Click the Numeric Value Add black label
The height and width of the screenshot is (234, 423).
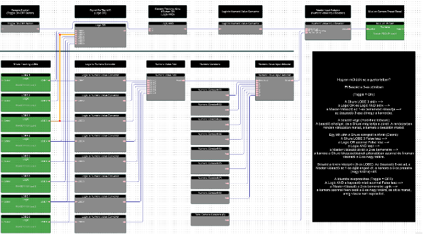166,64
